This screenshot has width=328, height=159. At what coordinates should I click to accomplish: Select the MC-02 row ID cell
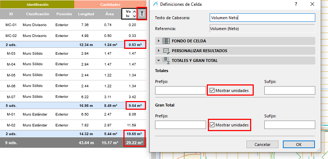point(11,35)
